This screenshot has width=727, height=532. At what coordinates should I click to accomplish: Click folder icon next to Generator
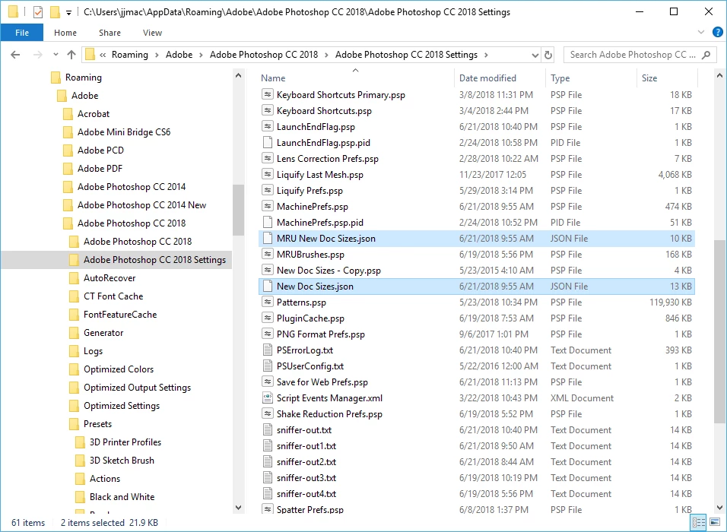[x=74, y=333]
